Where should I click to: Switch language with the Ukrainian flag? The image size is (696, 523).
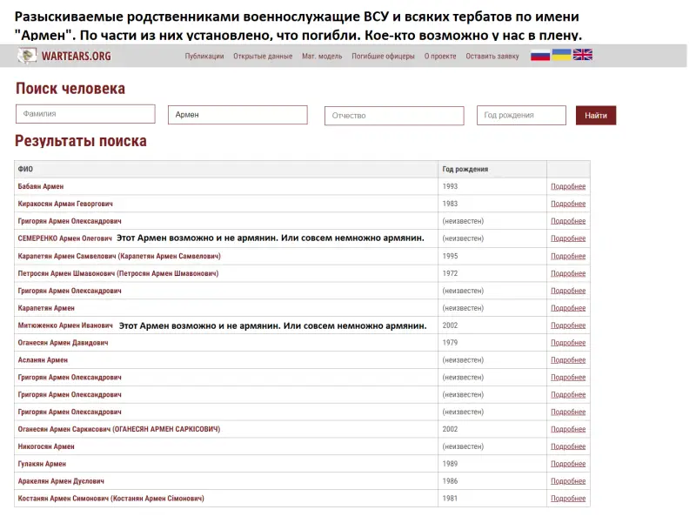pyautogui.click(x=562, y=56)
